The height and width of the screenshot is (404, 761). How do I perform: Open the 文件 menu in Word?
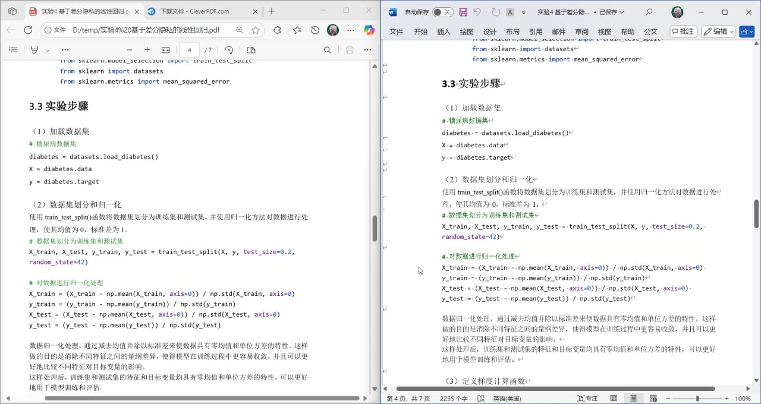(396, 31)
